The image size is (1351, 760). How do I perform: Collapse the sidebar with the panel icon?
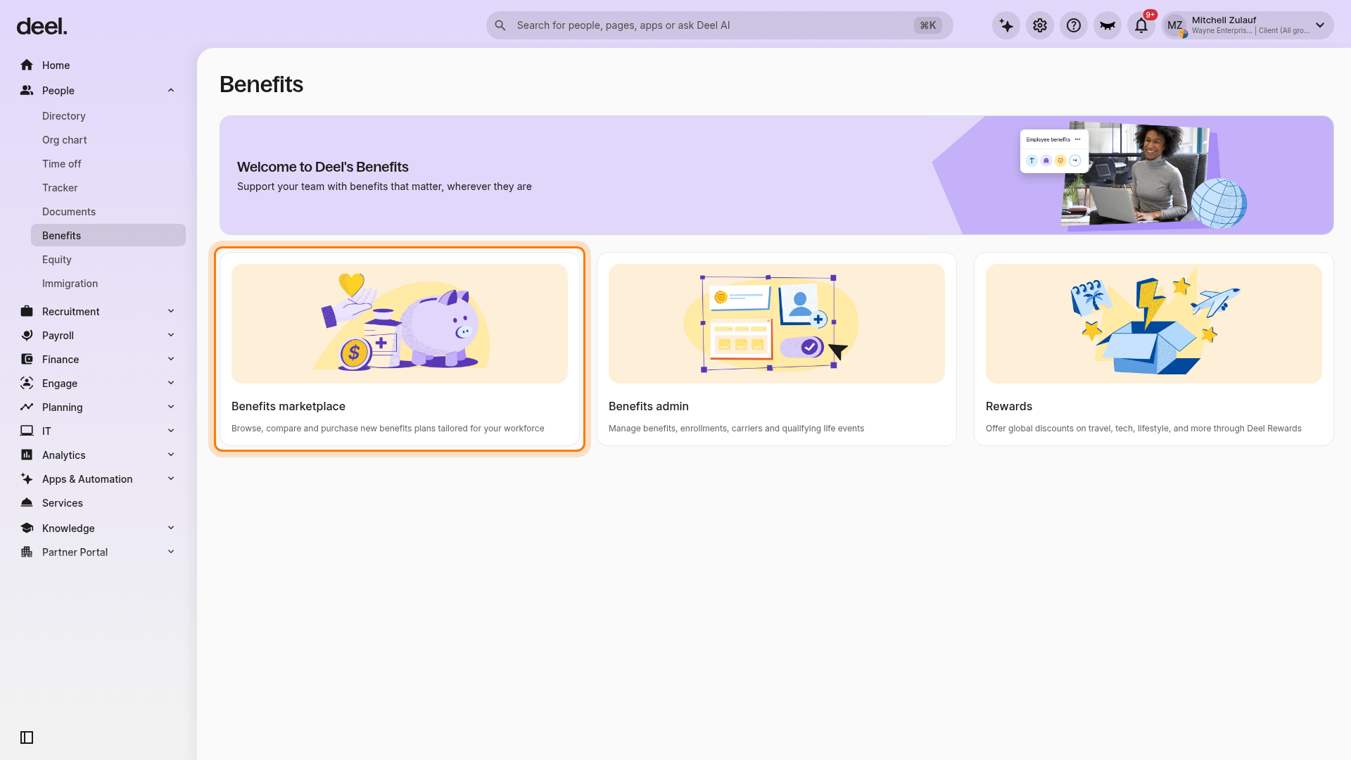click(27, 737)
